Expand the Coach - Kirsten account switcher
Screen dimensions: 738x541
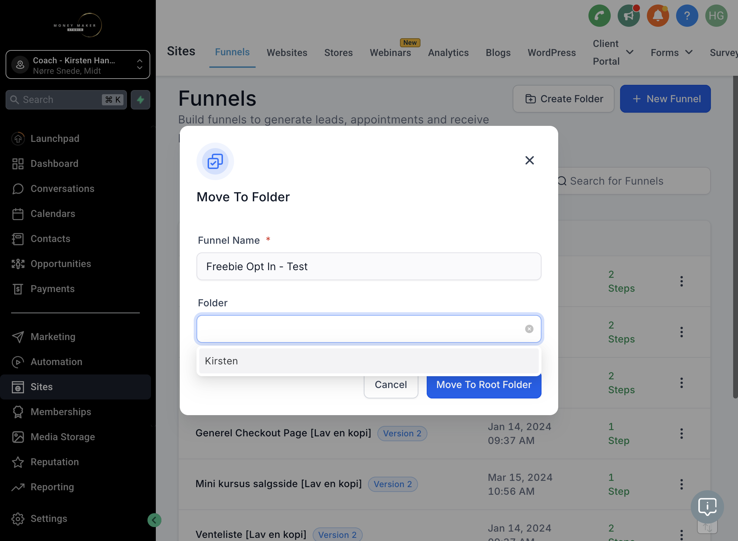coord(78,65)
